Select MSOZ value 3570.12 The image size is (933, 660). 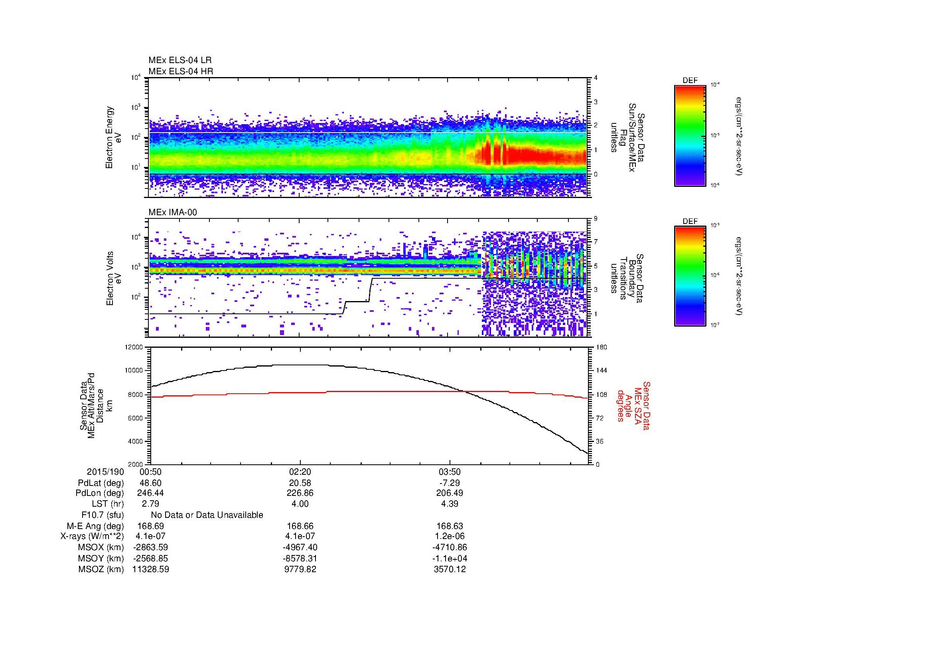[450, 569]
